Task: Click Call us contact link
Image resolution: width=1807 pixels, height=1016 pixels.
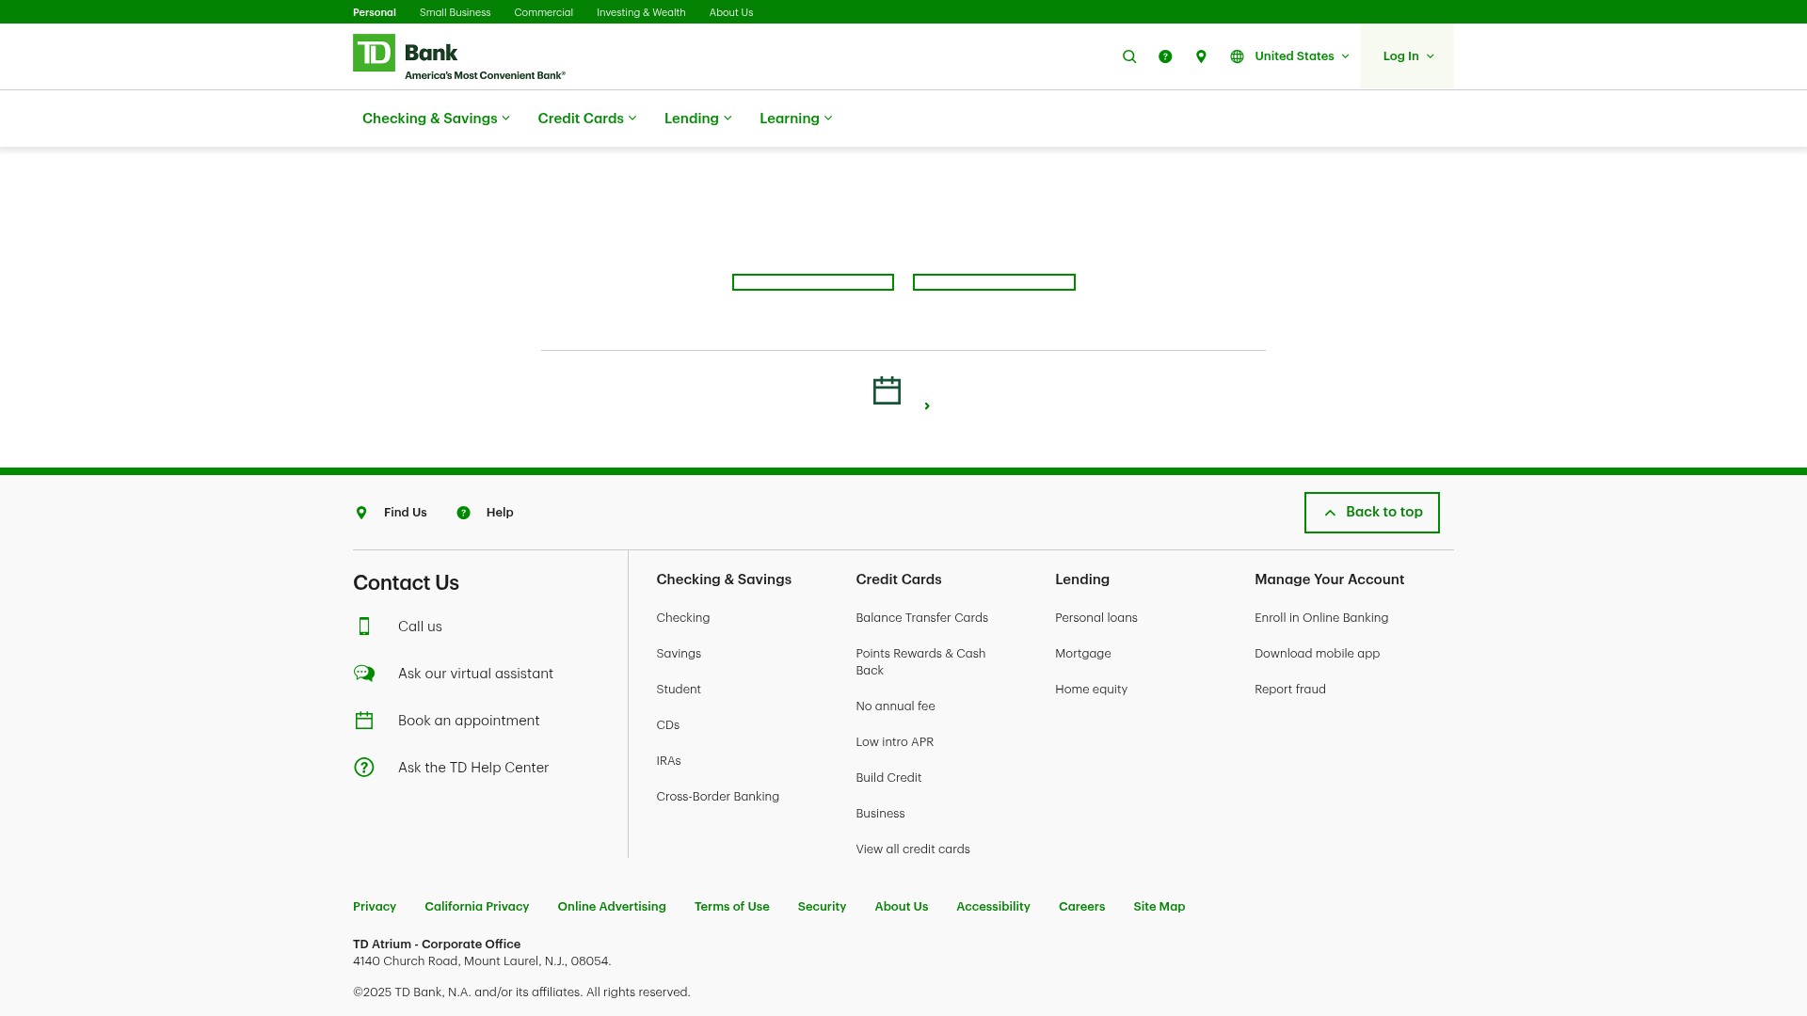Action: click(420, 627)
